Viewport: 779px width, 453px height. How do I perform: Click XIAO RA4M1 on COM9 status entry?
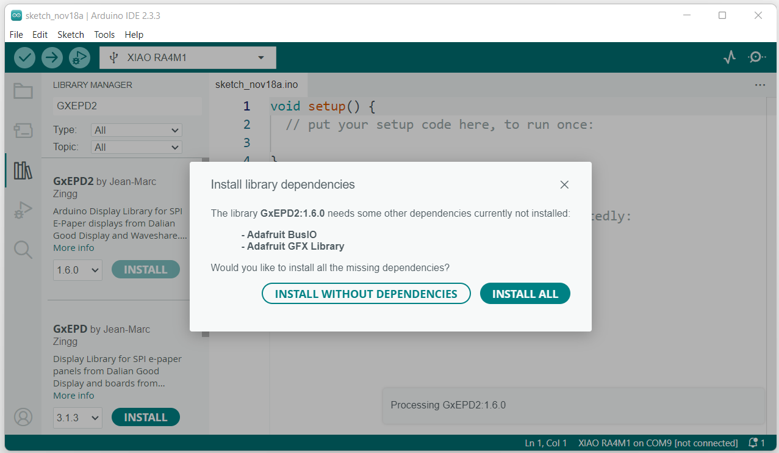[x=658, y=443]
